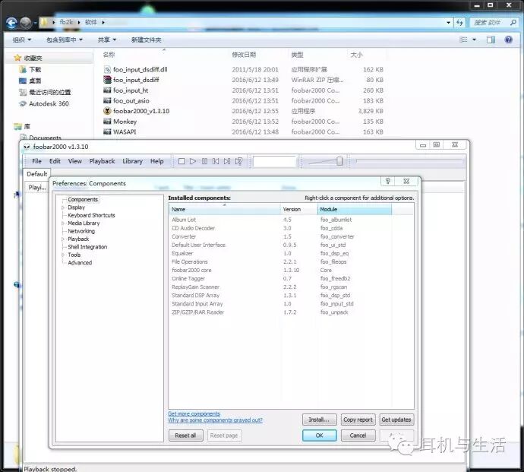Click the Get updates button
The image size is (524, 472).
[x=396, y=420]
